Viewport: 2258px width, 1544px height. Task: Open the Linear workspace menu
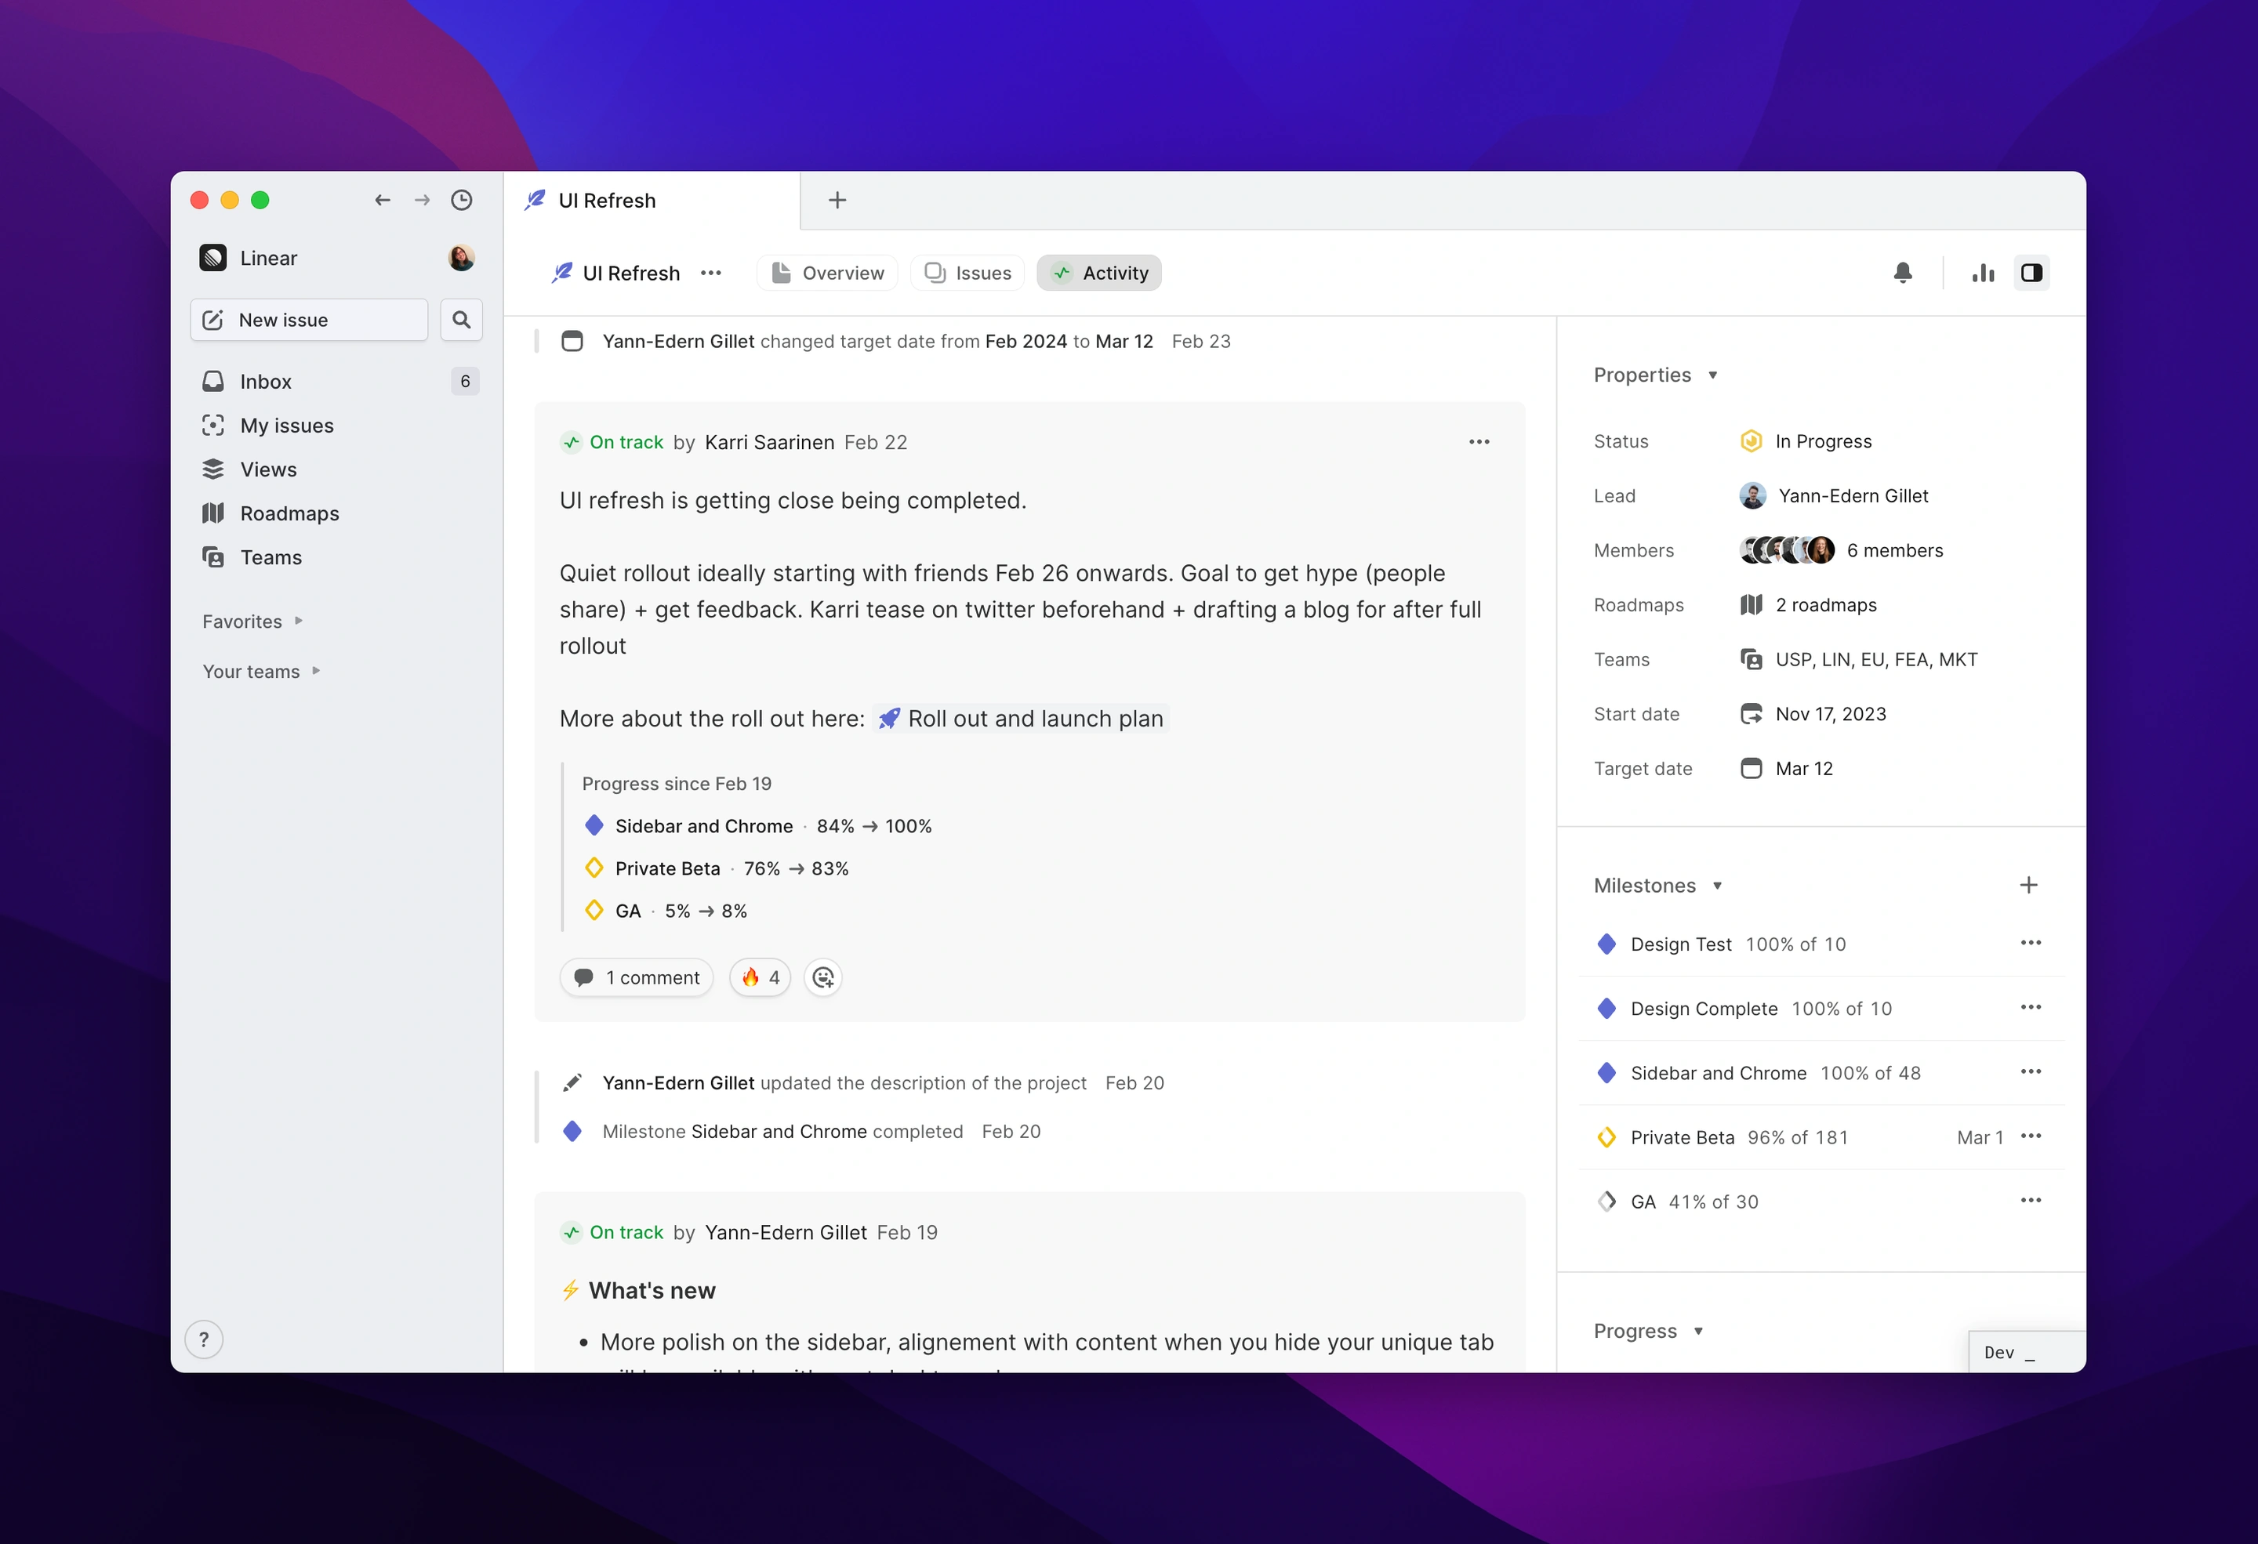pos(249,259)
